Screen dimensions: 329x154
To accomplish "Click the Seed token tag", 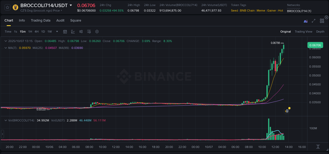I will pyautogui.click(x=234, y=11).
